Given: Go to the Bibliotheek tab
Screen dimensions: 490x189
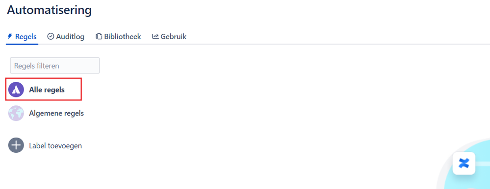Looking at the screenshot, I should click(123, 37).
